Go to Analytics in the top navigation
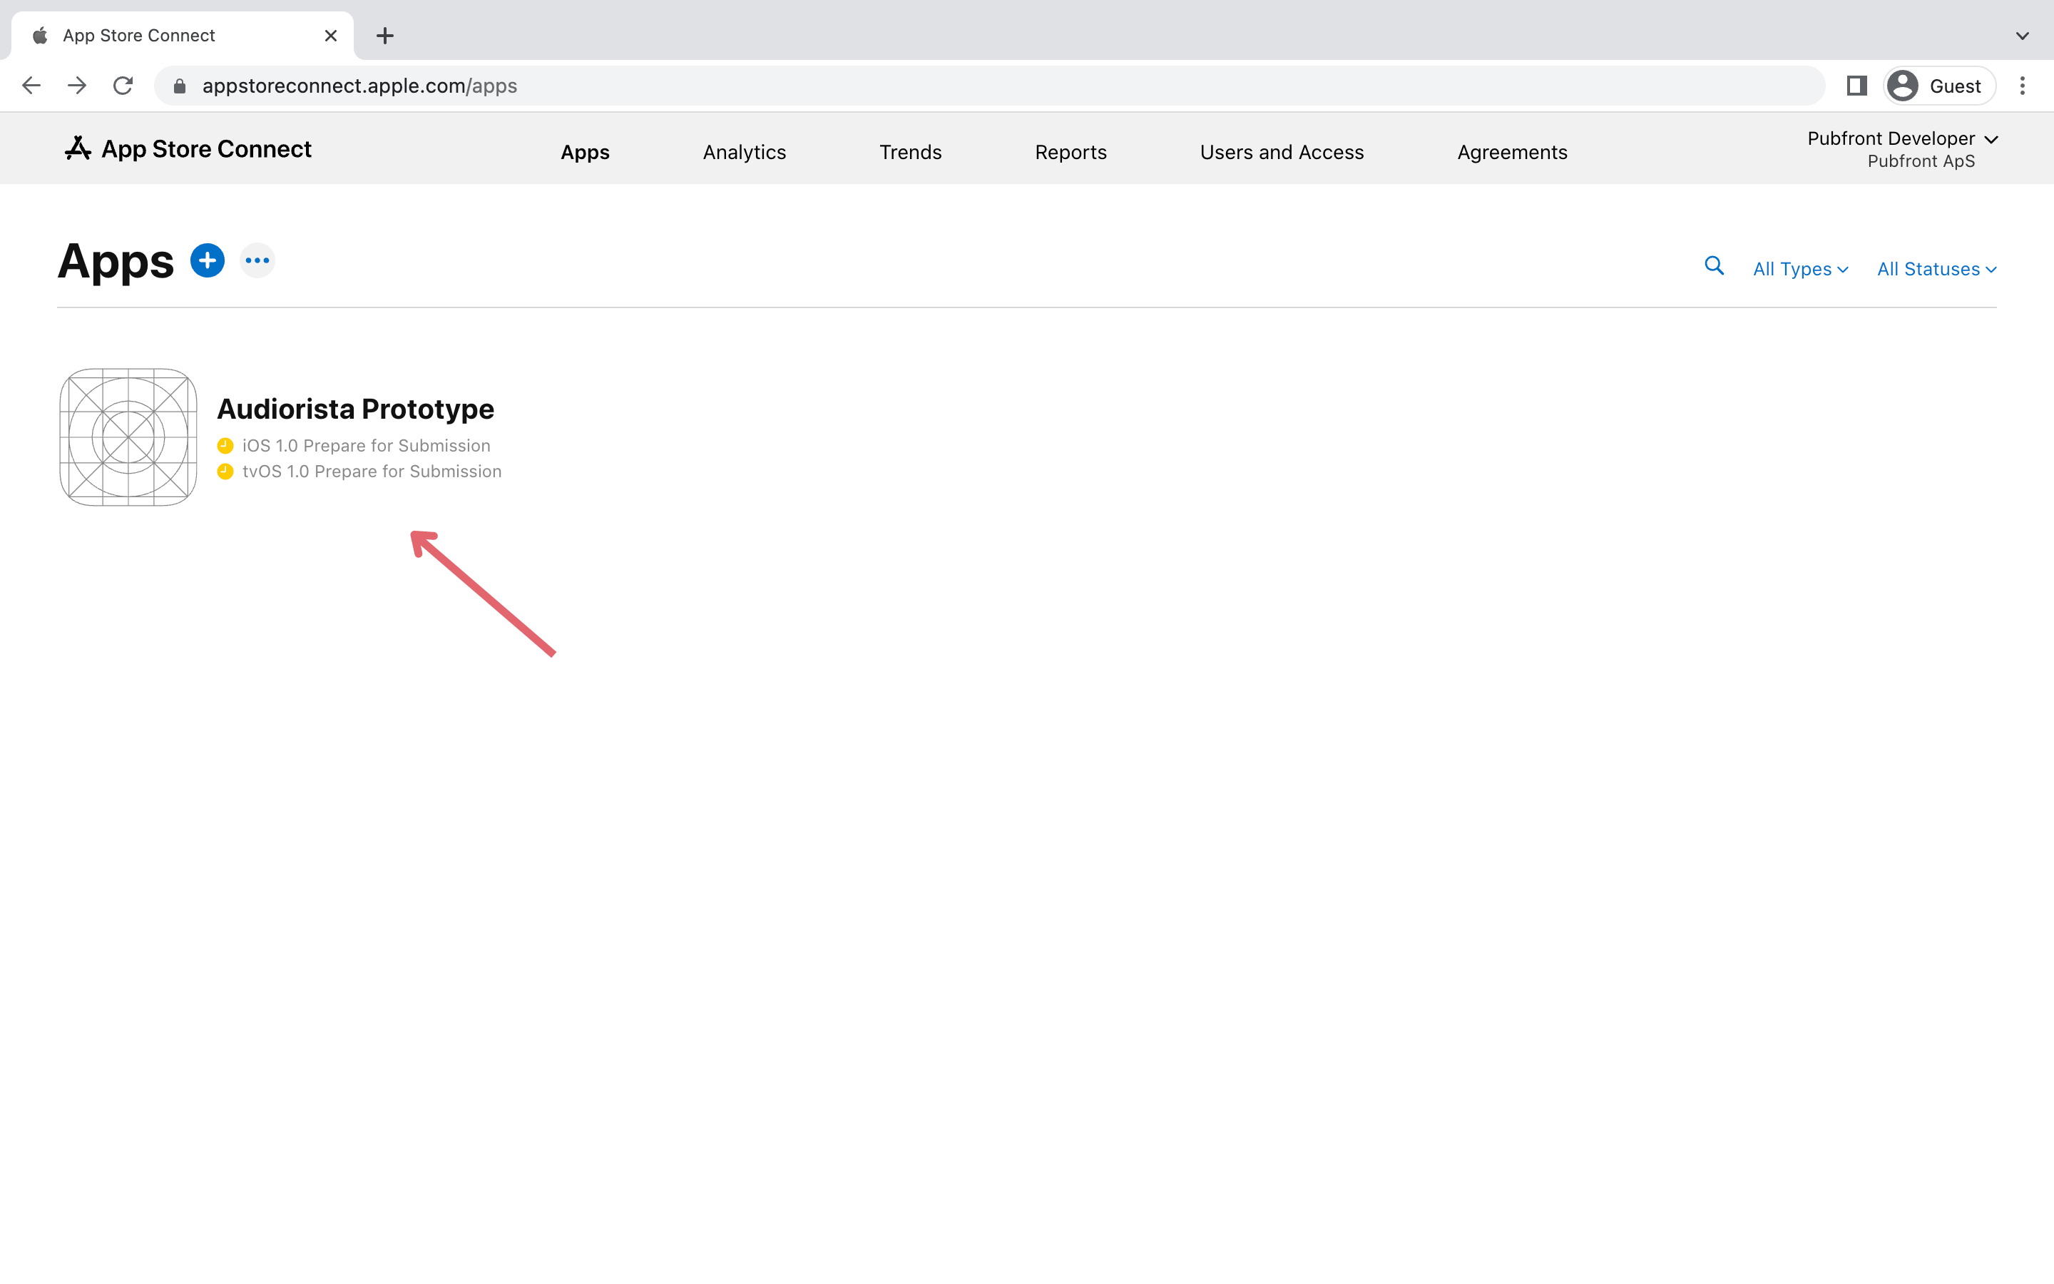 pyautogui.click(x=745, y=152)
